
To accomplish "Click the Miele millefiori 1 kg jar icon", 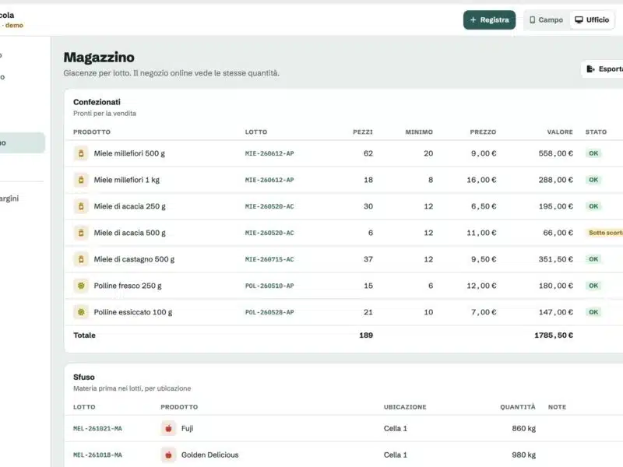I will pos(81,180).
